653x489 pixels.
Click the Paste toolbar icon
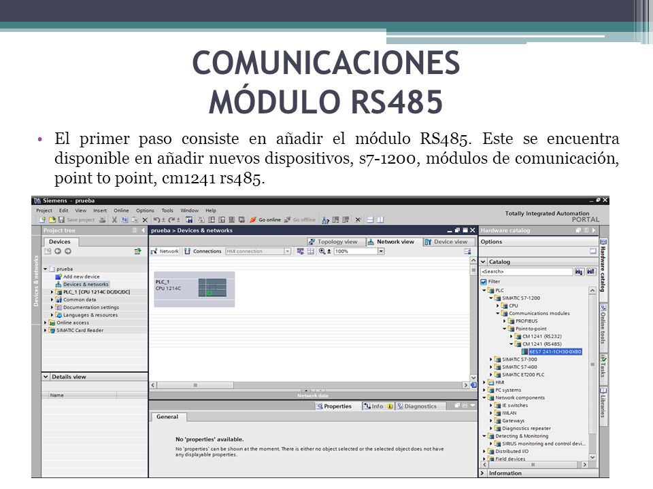(135, 220)
